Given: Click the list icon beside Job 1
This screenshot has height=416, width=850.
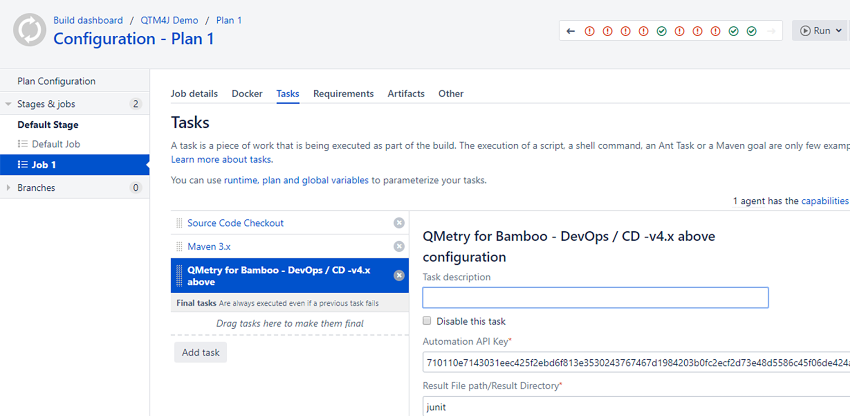Looking at the screenshot, I should point(23,165).
